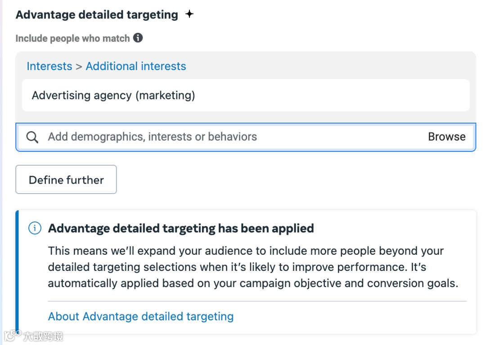Select the Advertising agency (marketing) interest row
The height and width of the screenshot is (345, 486).
[245, 95]
